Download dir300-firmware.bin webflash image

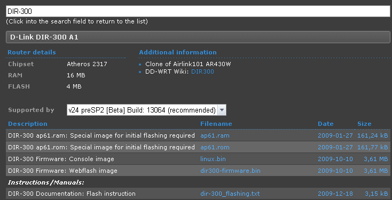pyautogui.click(x=230, y=171)
